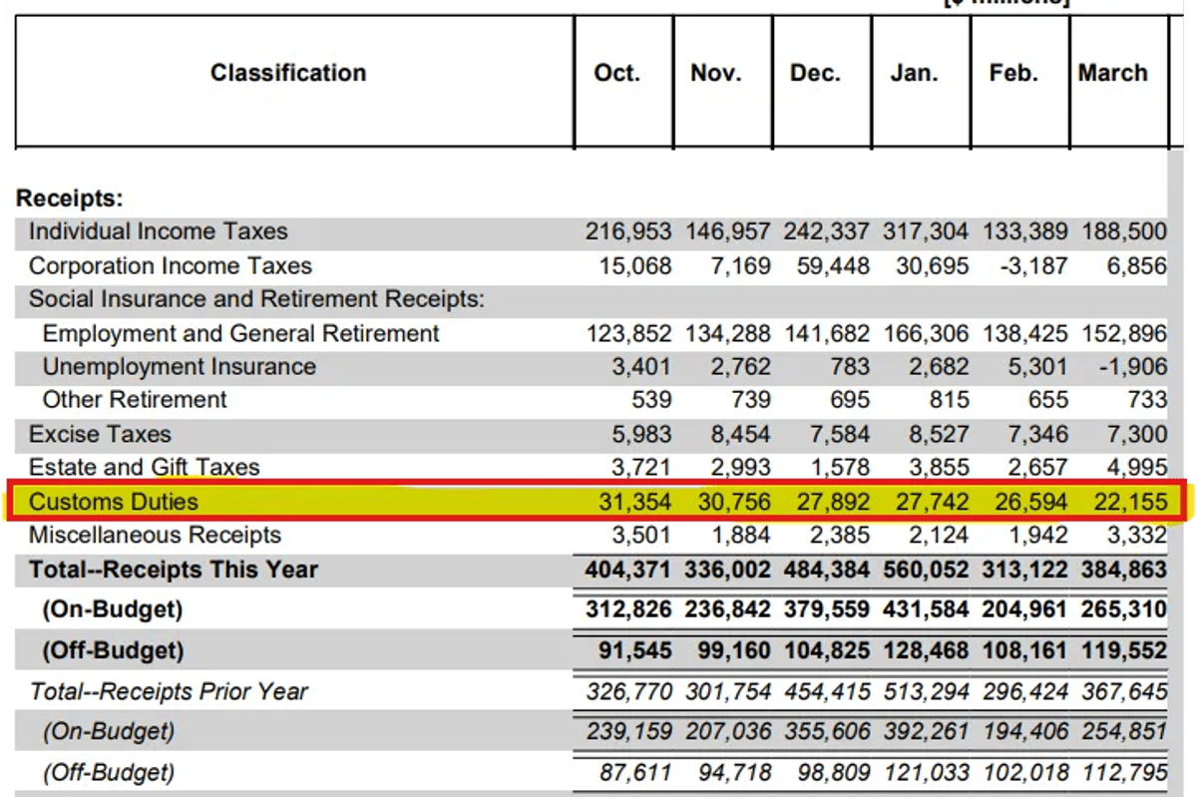Click the March column header

[1112, 73]
